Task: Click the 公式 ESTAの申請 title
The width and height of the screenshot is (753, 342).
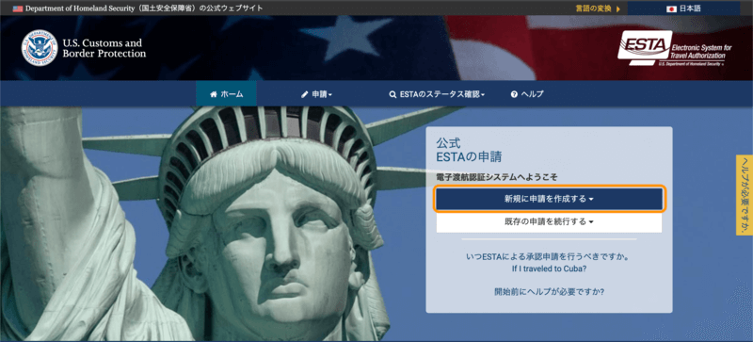Action: pyautogui.click(x=469, y=150)
